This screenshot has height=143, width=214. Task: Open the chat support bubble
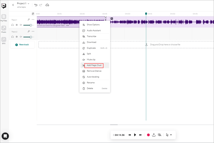[x=5, y=136]
